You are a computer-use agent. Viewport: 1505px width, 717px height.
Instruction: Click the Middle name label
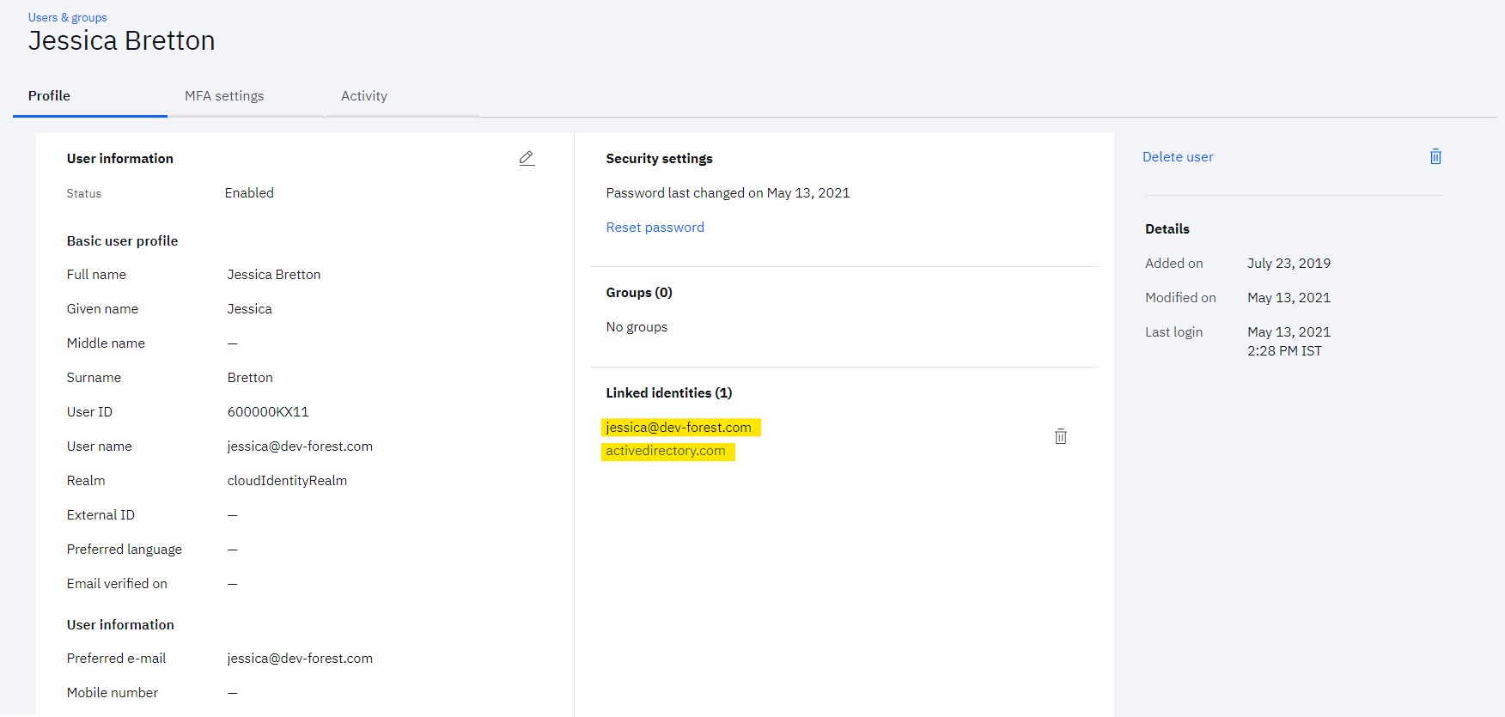[x=106, y=343]
